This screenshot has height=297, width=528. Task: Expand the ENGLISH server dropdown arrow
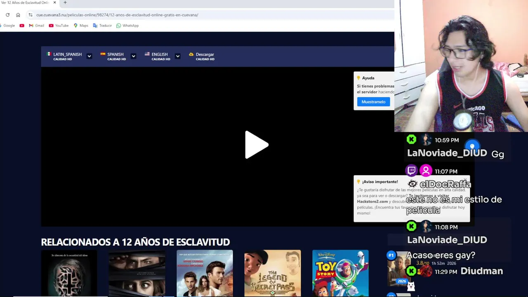tap(177, 56)
